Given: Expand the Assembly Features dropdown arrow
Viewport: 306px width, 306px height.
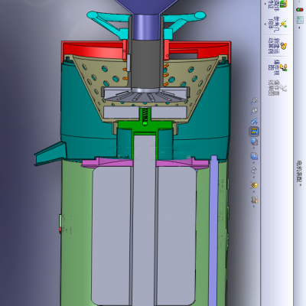Looking at the screenshot, I should pyautogui.click(x=265, y=3).
